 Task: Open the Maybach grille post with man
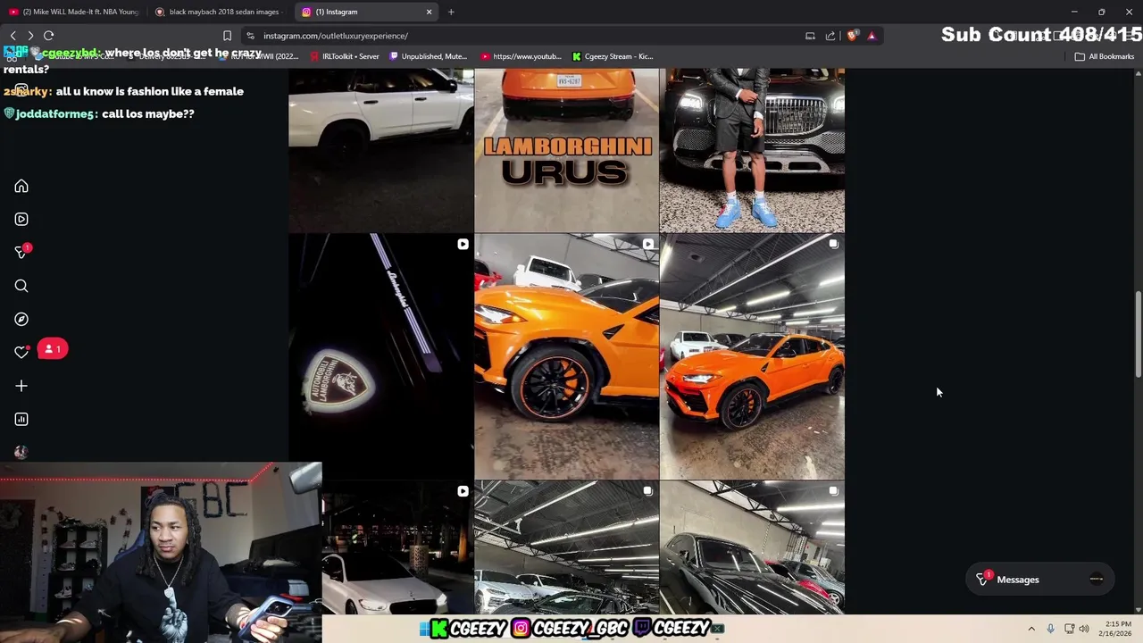[752, 150]
